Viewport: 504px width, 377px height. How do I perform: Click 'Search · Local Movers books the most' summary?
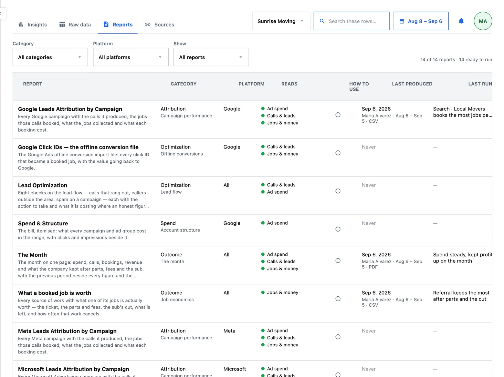click(462, 112)
